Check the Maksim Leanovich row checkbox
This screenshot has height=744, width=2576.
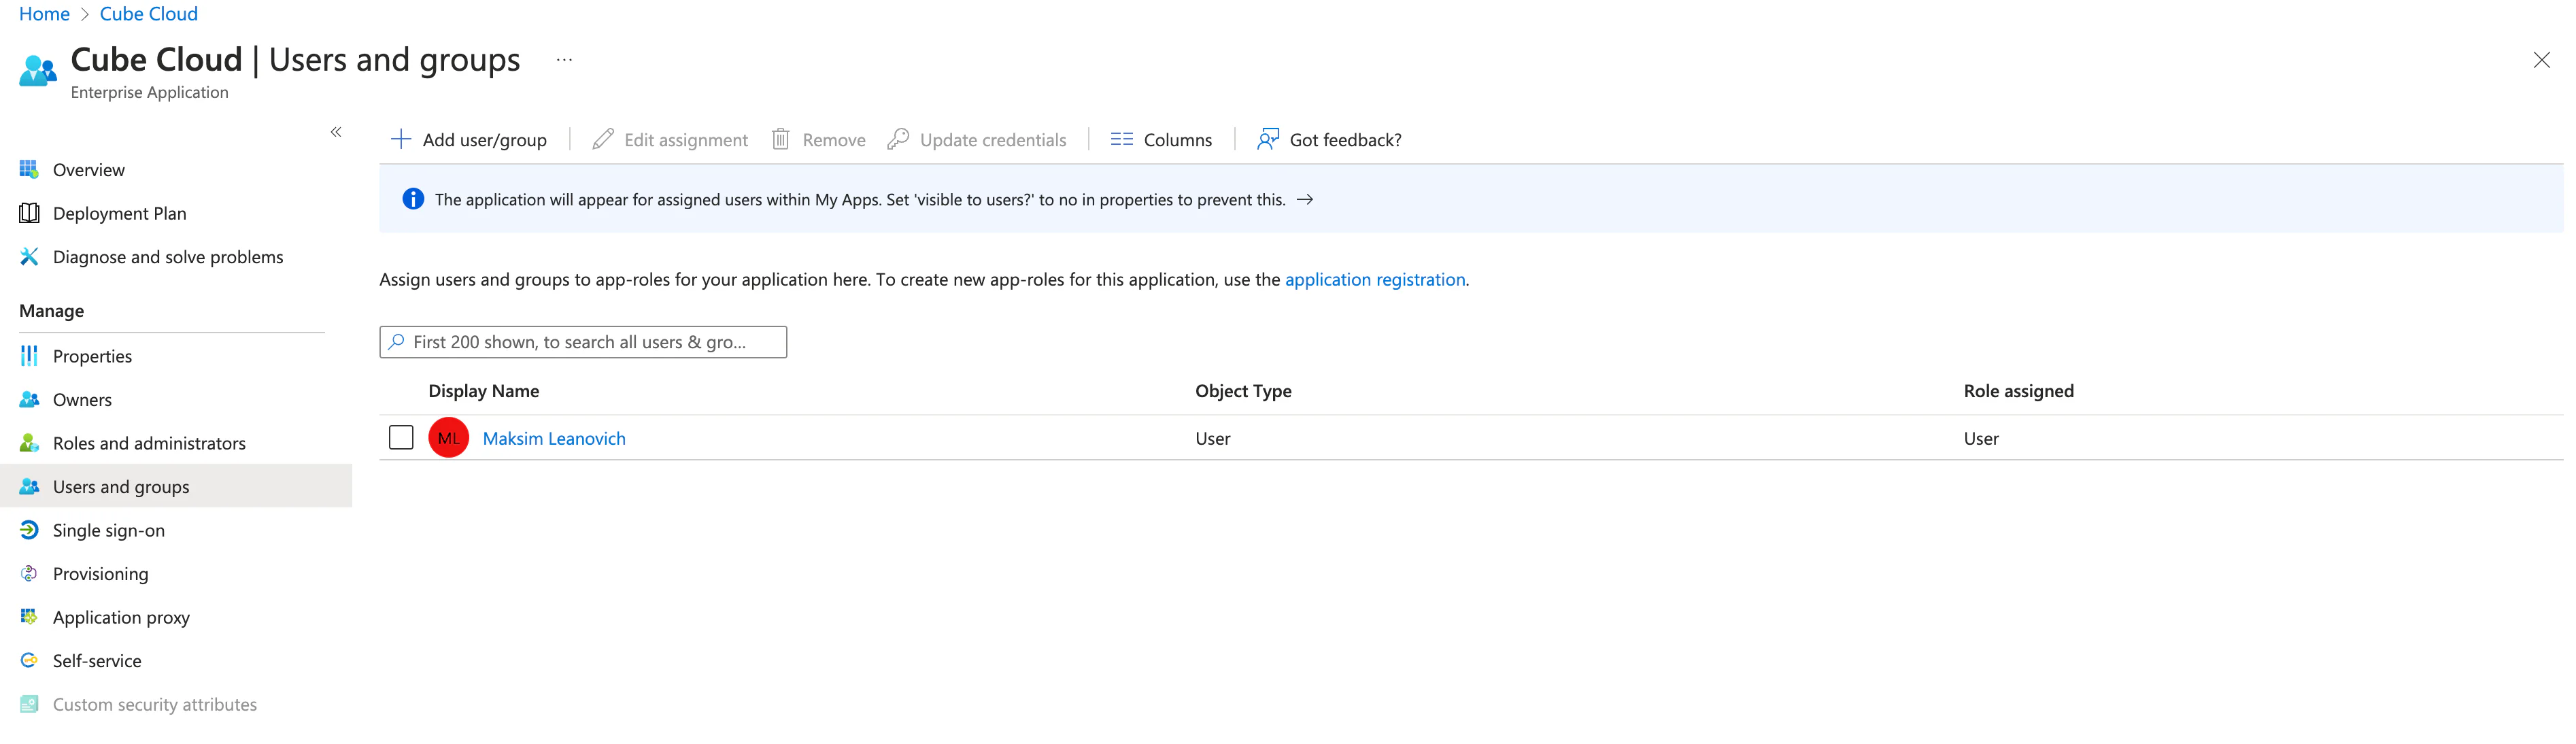[x=401, y=438]
